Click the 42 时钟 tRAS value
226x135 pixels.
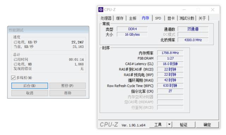tap(170, 80)
